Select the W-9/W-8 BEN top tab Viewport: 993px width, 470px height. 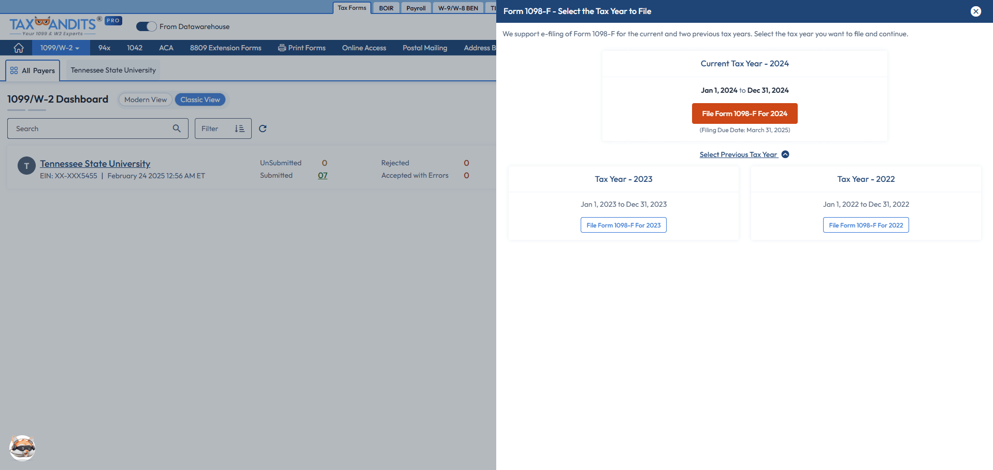pos(458,8)
